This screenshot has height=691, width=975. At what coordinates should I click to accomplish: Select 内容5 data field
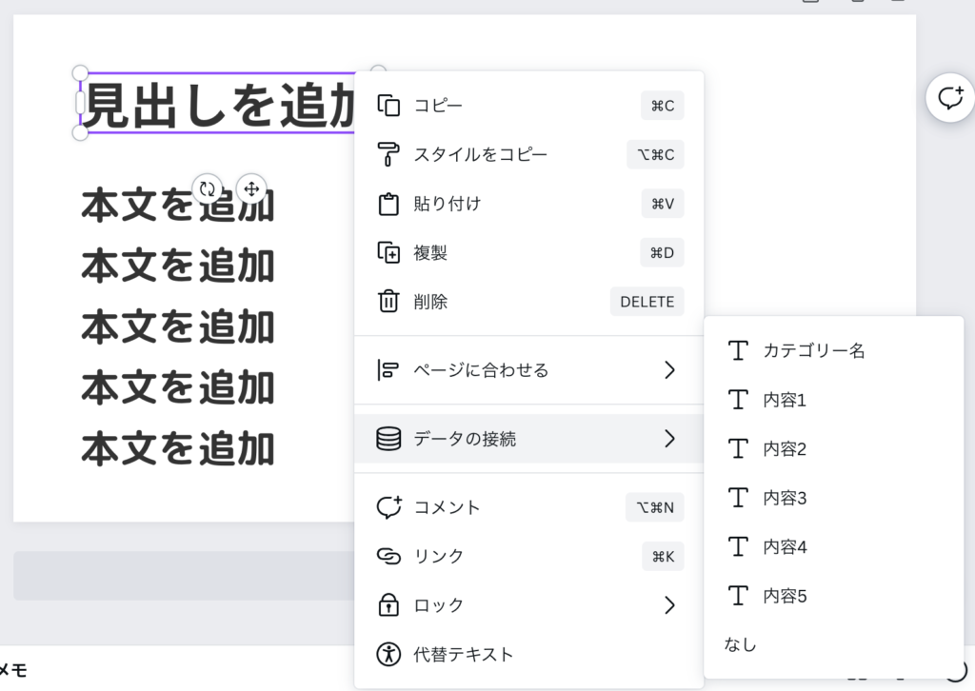[785, 597]
